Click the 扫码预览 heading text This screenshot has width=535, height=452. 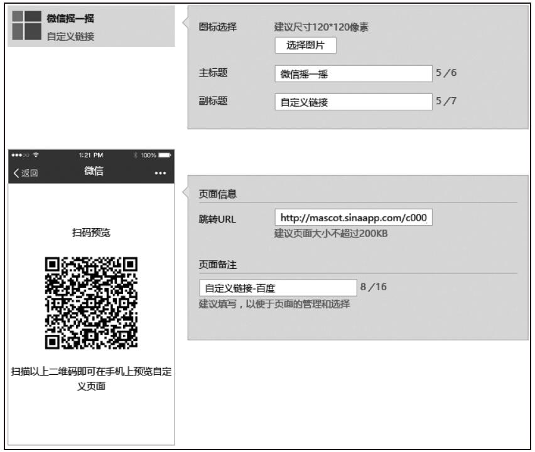[92, 233]
